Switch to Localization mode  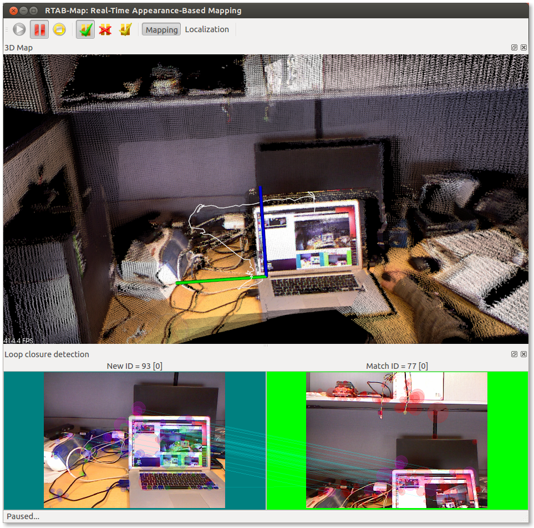point(207,29)
